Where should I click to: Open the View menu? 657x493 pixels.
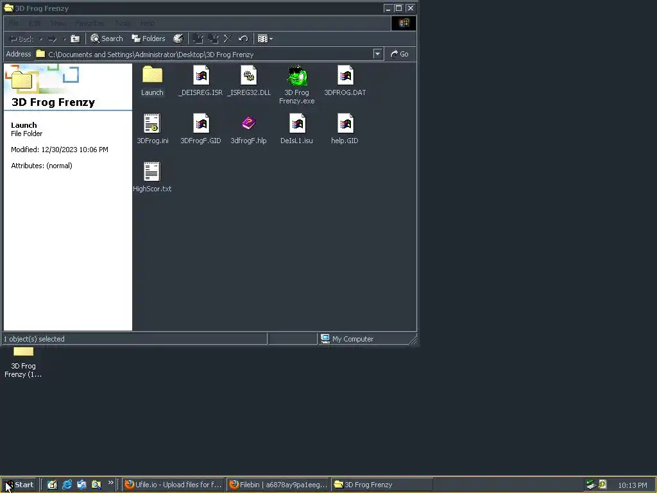point(58,23)
